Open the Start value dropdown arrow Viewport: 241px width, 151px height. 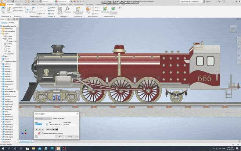pyautogui.click(x=47, y=124)
